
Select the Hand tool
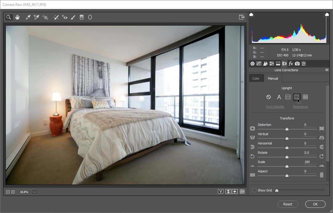tap(17, 17)
